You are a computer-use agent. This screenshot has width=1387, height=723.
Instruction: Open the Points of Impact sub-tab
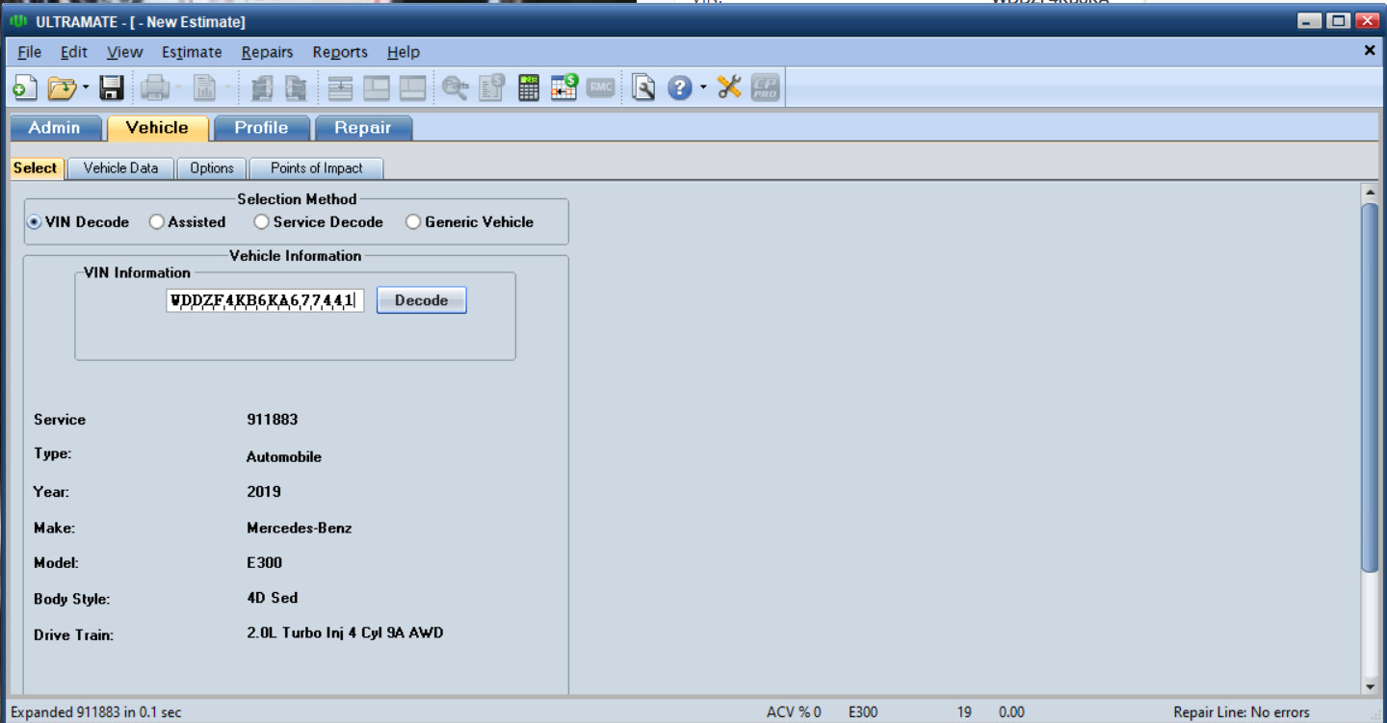(x=317, y=168)
